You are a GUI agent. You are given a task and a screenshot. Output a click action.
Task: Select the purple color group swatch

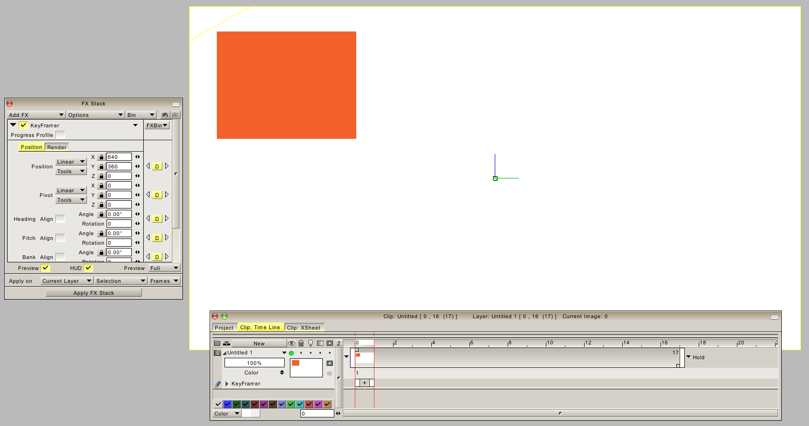[264, 404]
